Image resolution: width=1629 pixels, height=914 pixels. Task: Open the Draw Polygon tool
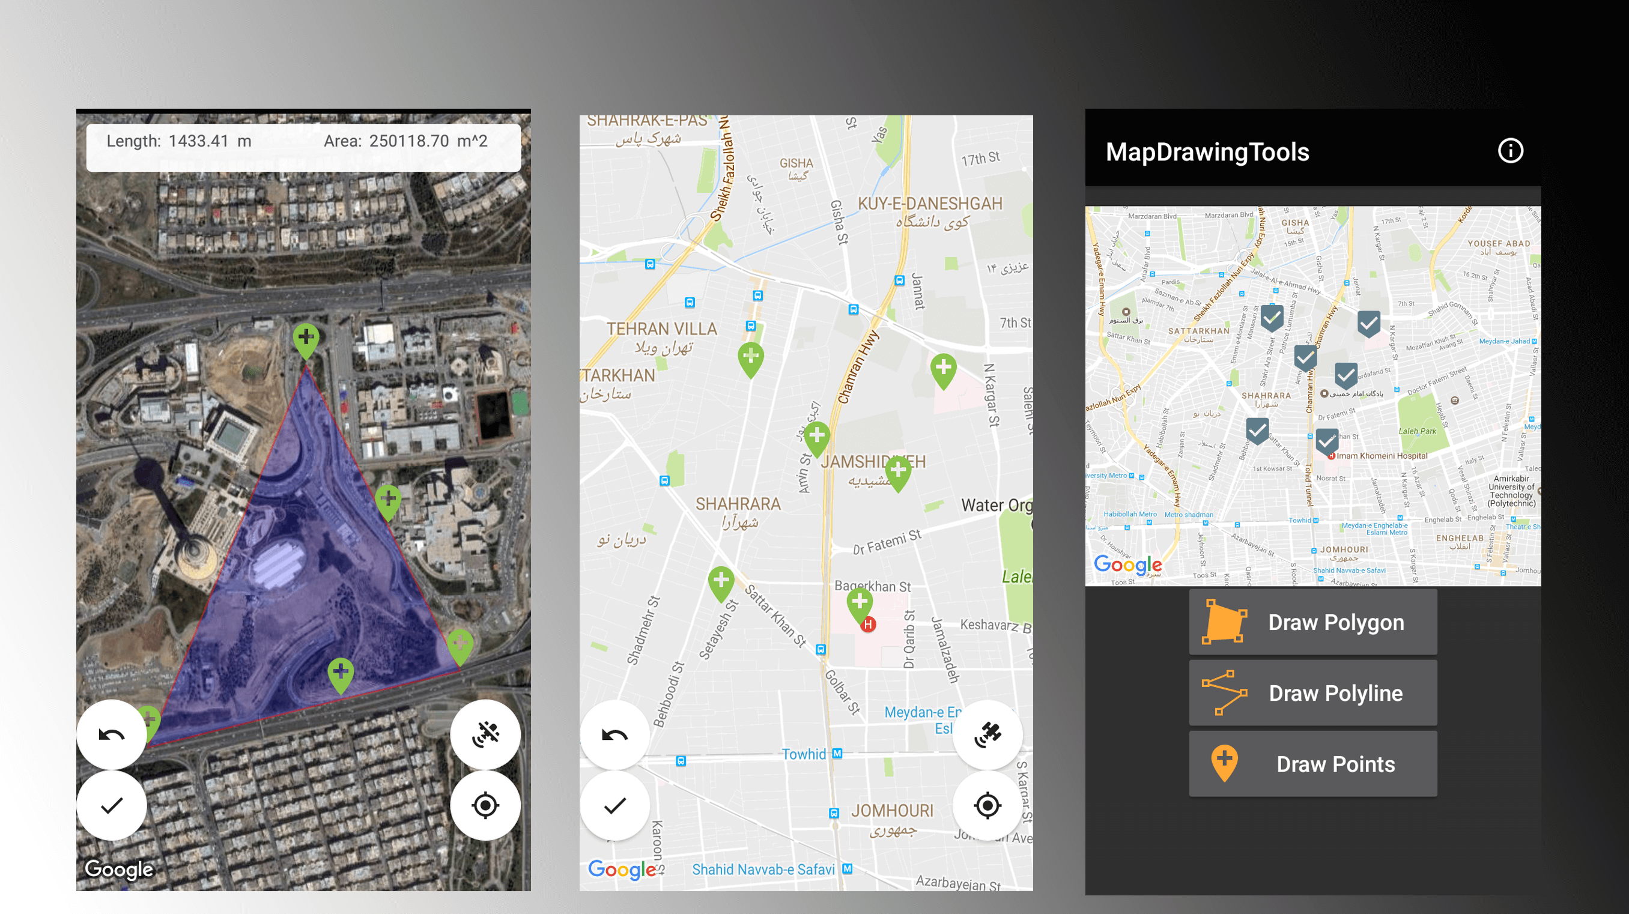1313,622
